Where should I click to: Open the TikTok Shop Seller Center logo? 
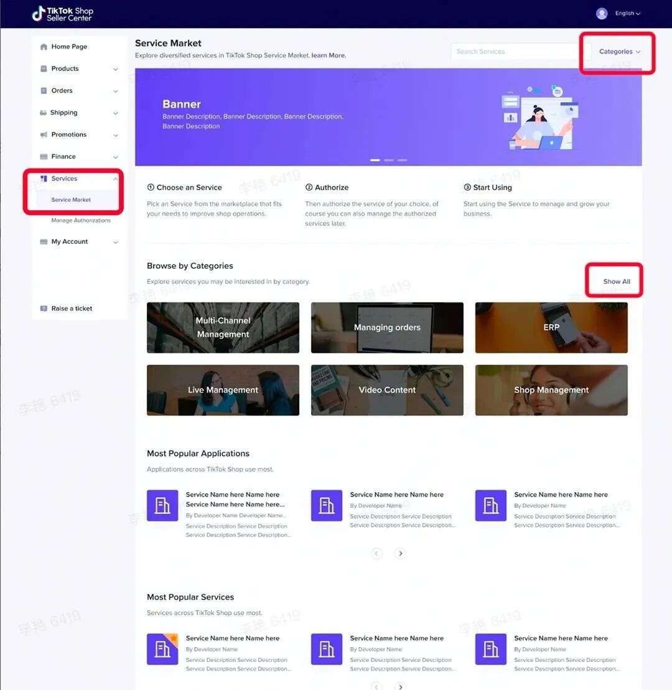point(62,13)
